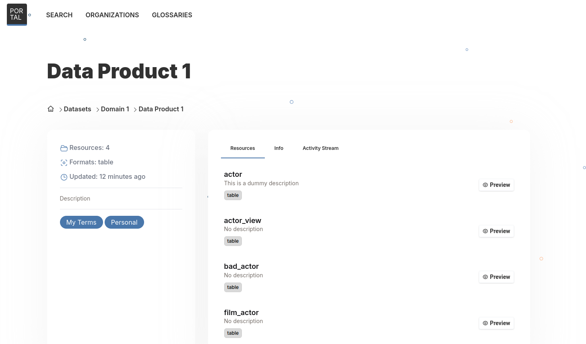
Task: Click the clock icon beside Updated
Action: [64, 177]
